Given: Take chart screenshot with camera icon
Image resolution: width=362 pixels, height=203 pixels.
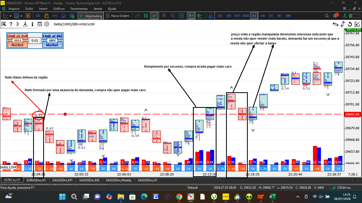Looking at the screenshot, I should 210,16.
